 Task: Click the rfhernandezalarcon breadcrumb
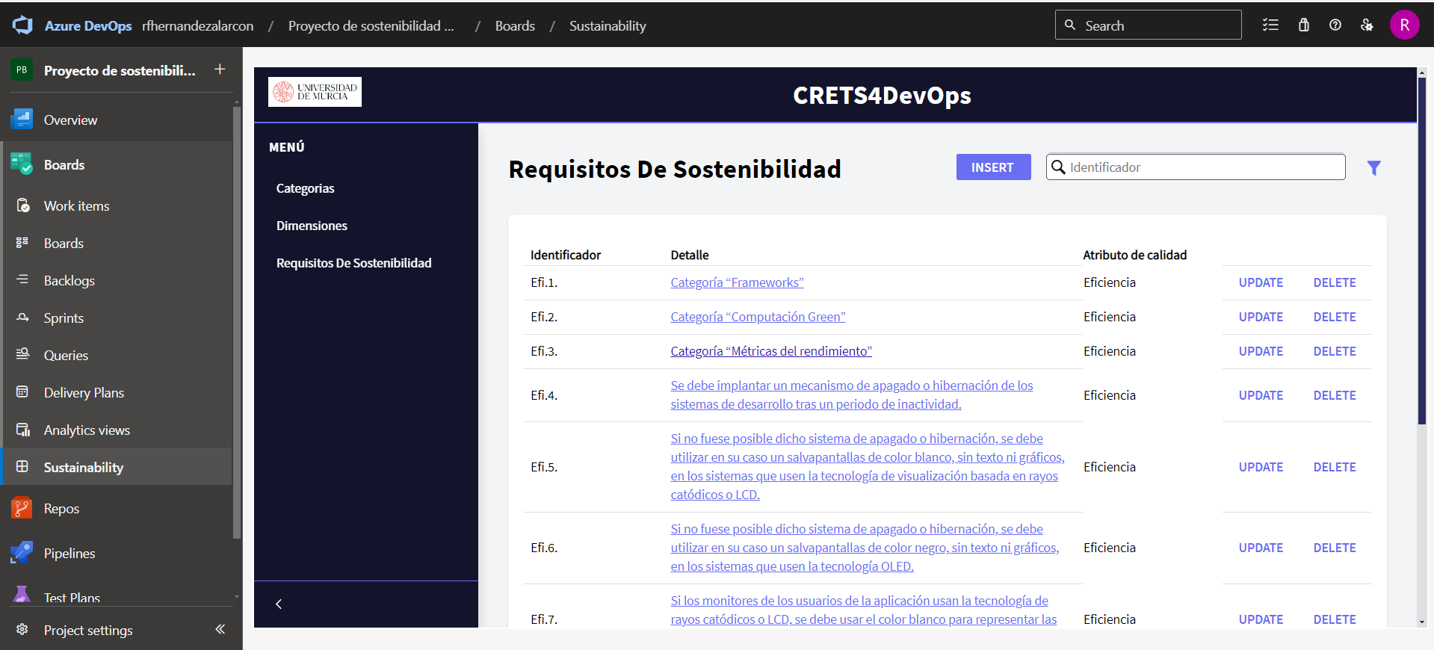point(198,25)
